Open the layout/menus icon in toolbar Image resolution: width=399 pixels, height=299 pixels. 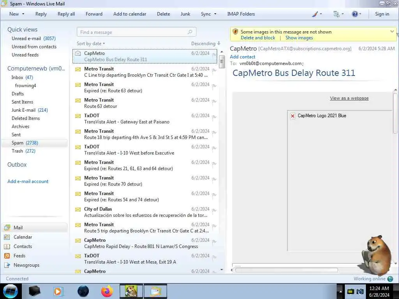pyautogui.click(x=336, y=14)
